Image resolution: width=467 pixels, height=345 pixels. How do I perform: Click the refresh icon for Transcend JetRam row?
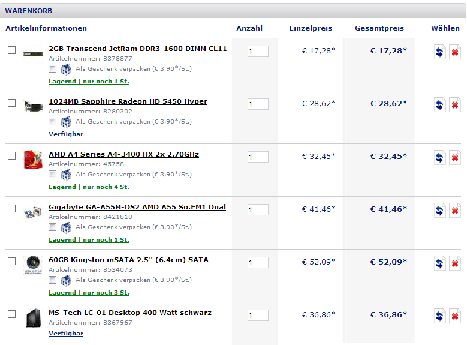click(439, 52)
